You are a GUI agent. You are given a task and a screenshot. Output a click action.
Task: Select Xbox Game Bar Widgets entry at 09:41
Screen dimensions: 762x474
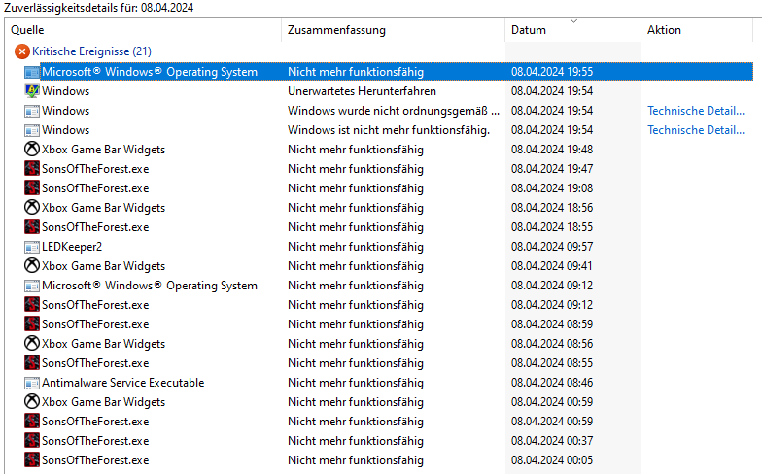[103, 266]
